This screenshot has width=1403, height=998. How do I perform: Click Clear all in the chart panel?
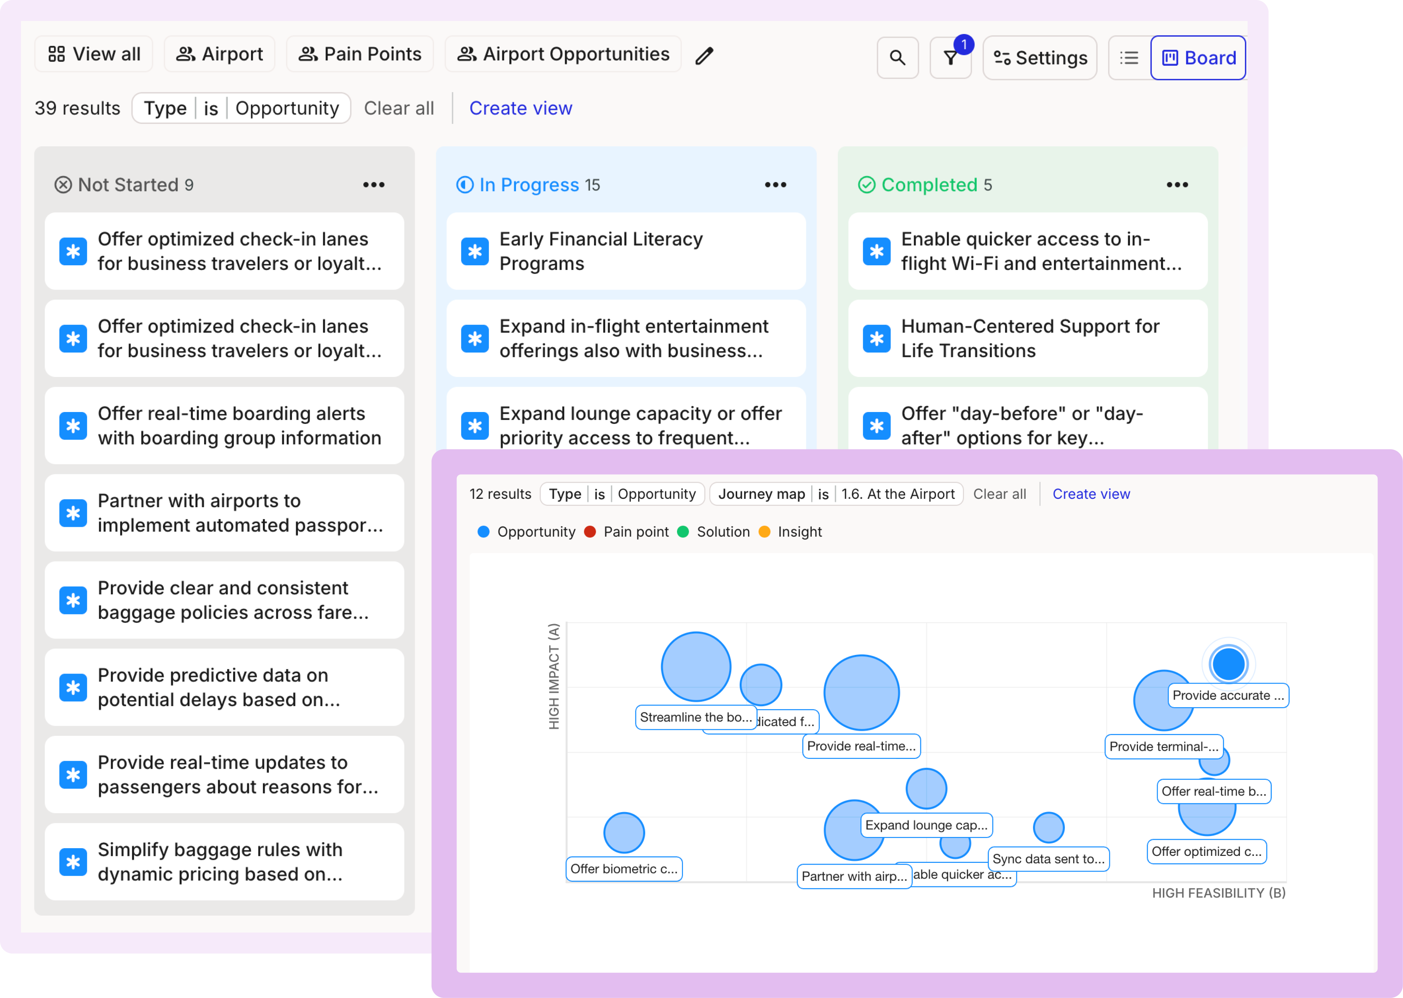pyautogui.click(x=999, y=494)
